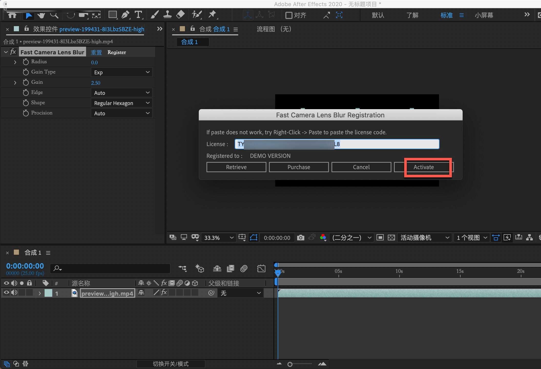Click the 切换开关/模式 toggle button
541x369 pixels.
[x=171, y=364]
